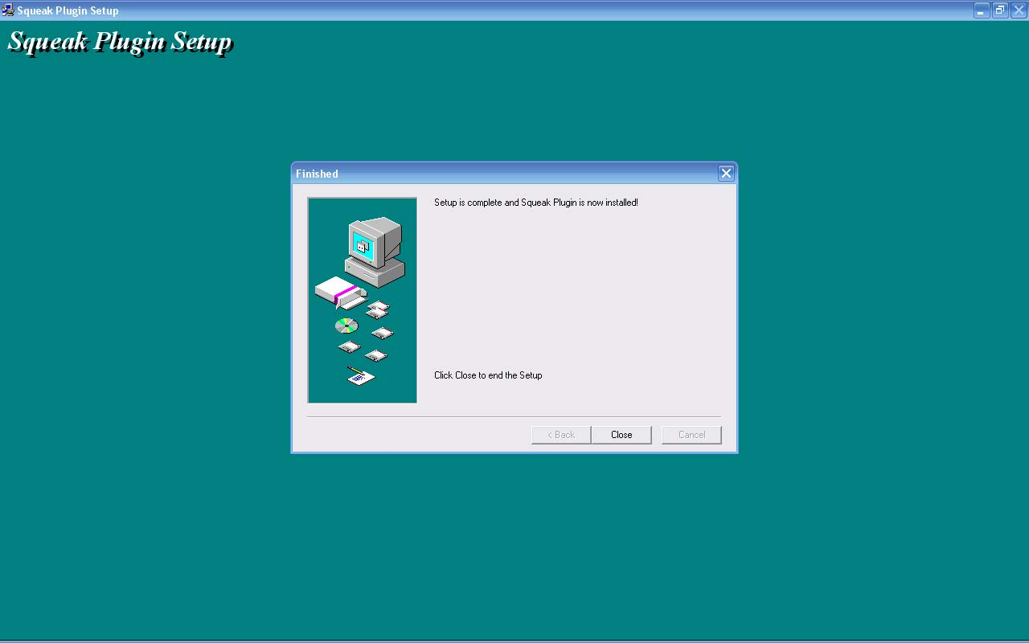Click the installer computer illustration image
The height and width of the screenshot is (643, 1029).
tap(362, 300)
